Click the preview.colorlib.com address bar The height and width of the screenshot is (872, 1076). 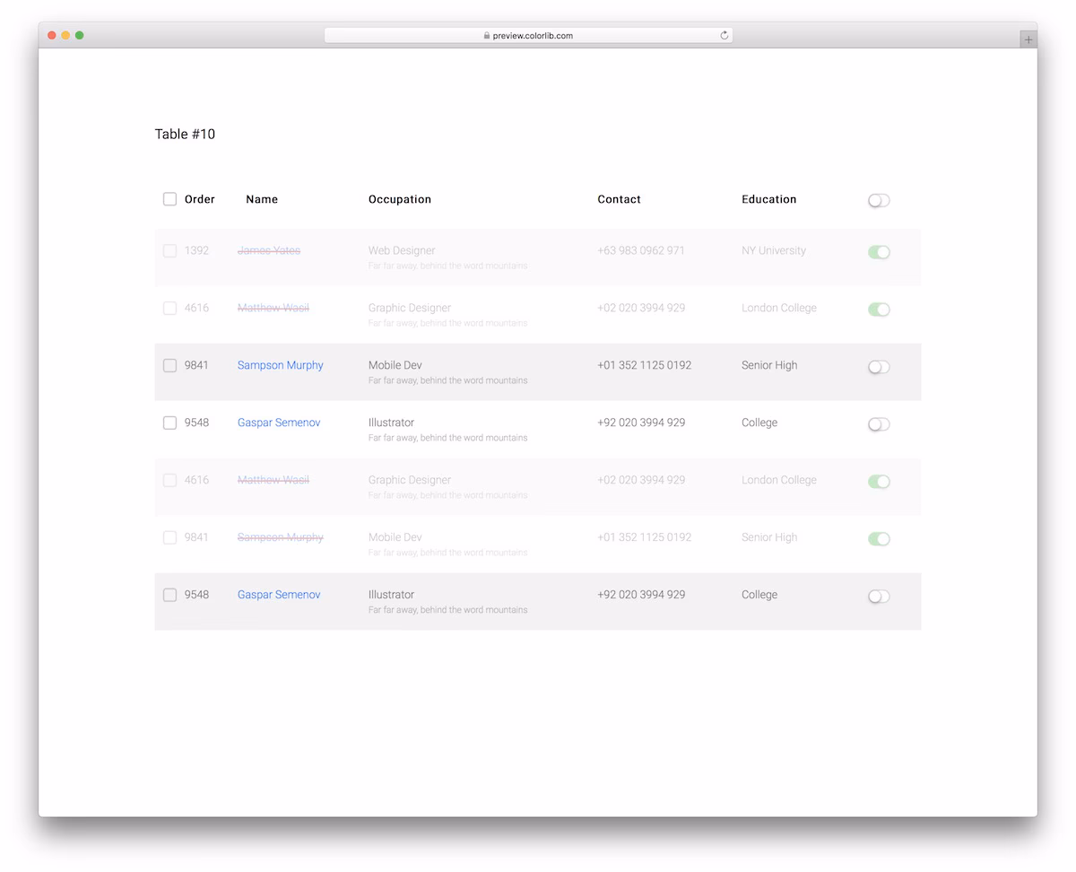click(528, 36)
